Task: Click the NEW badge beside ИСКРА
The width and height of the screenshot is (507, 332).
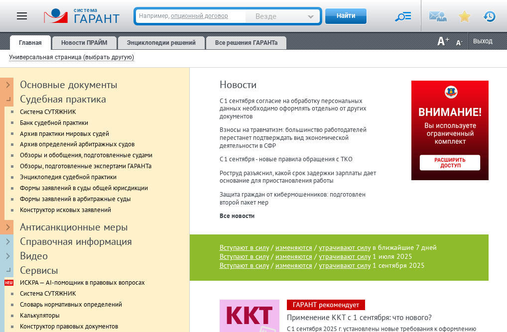Action: coord(9,283)
